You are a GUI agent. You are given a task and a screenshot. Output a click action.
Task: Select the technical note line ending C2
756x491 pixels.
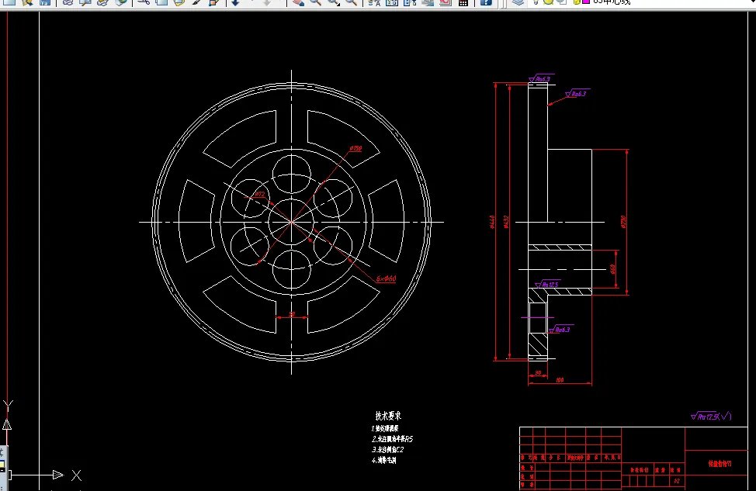[387, 450]
